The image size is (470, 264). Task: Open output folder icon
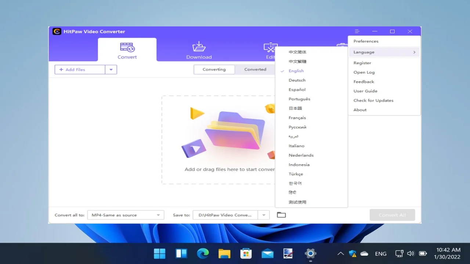coord(281,215)
